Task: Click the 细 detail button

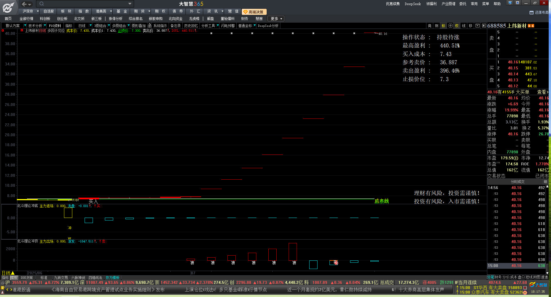Action: tap(546, 182)
